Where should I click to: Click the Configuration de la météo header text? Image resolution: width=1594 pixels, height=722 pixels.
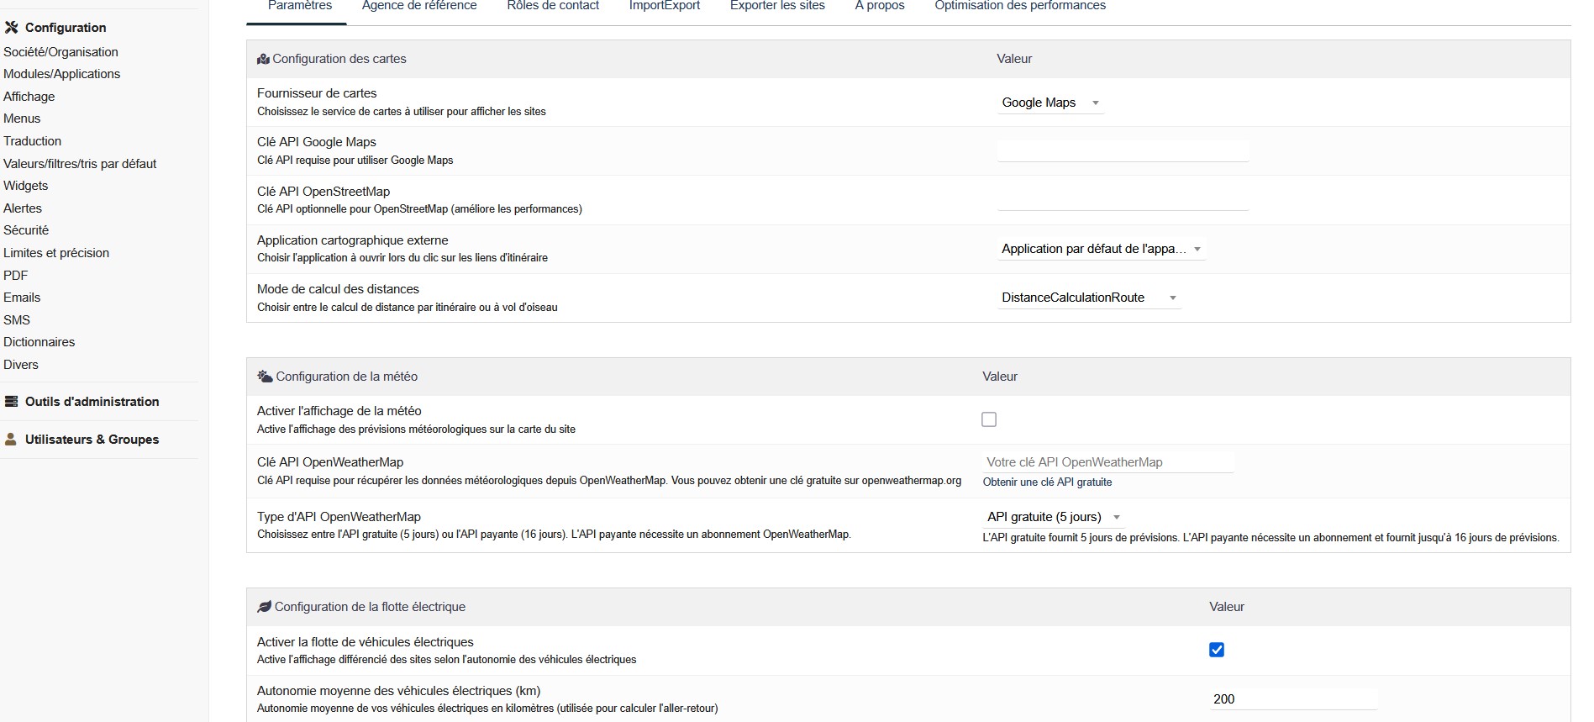click(x=347, y=377)
